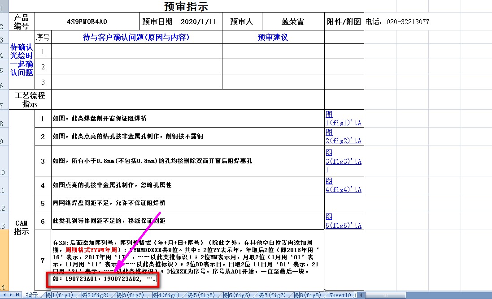Select the 预审日期 label cell
The height and width of the screenshot is (299, 492).
tap(157, 21)
